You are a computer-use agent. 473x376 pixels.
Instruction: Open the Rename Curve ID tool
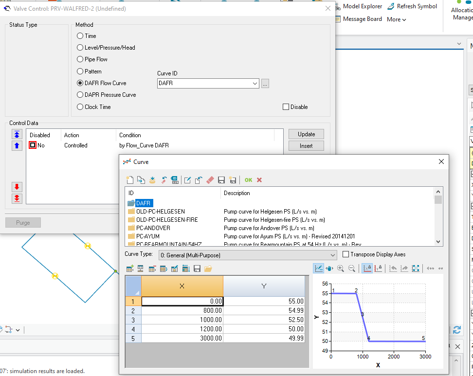[175, 180]
